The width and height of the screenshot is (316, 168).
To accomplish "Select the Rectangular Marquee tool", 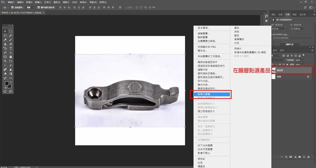I will (10, 31).
